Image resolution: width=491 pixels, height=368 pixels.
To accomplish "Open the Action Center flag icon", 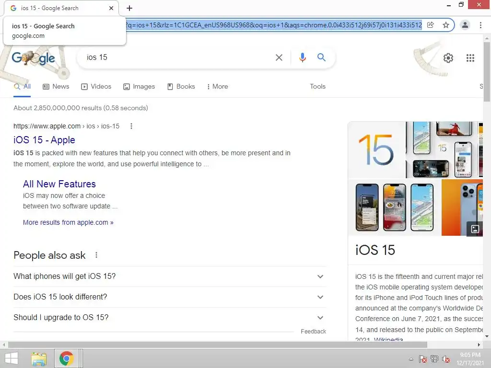I will (422, 359).
